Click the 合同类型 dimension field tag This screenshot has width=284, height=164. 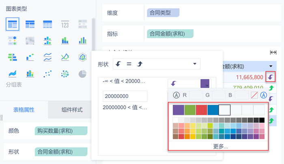click(x=163, y=13)
